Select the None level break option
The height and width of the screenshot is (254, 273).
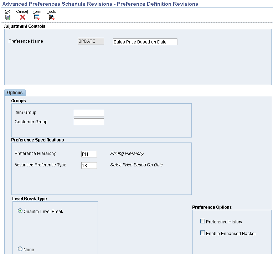20,249
